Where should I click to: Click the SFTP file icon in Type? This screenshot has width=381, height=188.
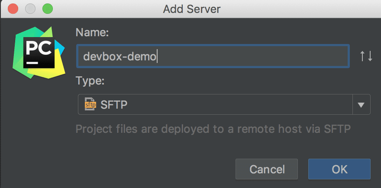[90, 104]
